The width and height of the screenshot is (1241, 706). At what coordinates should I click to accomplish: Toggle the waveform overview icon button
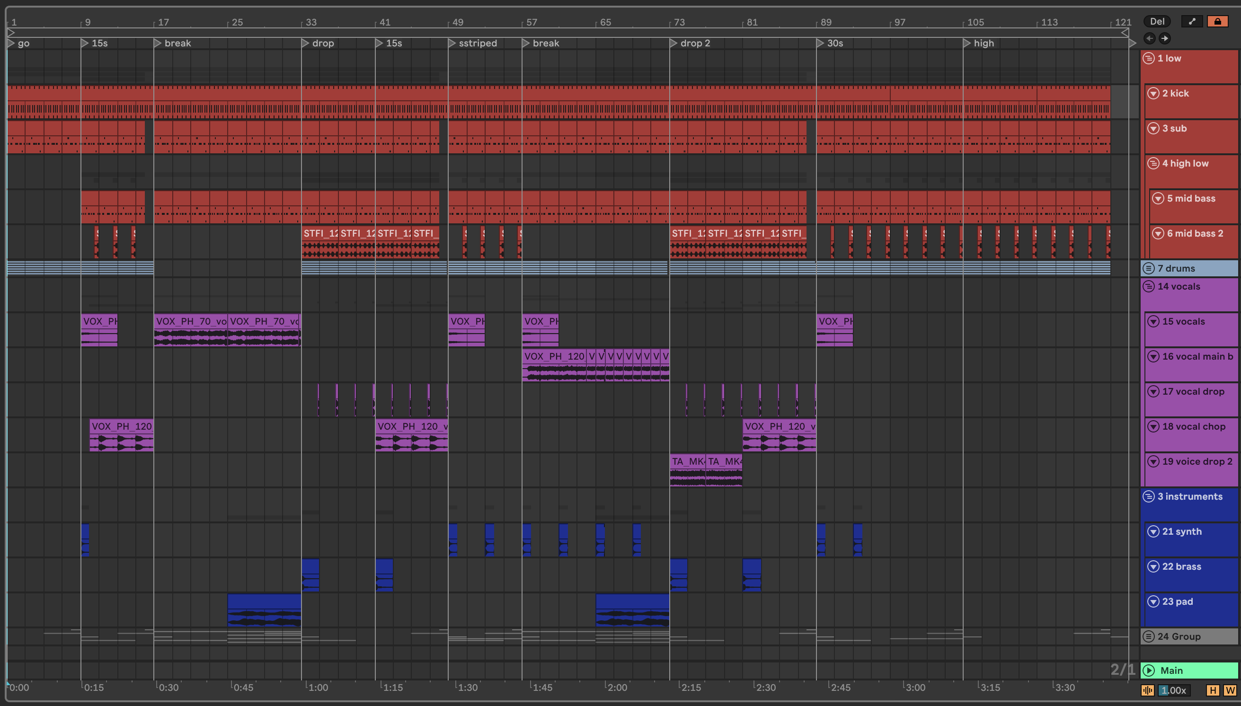pyautogui.click(x=1147, y=690)
